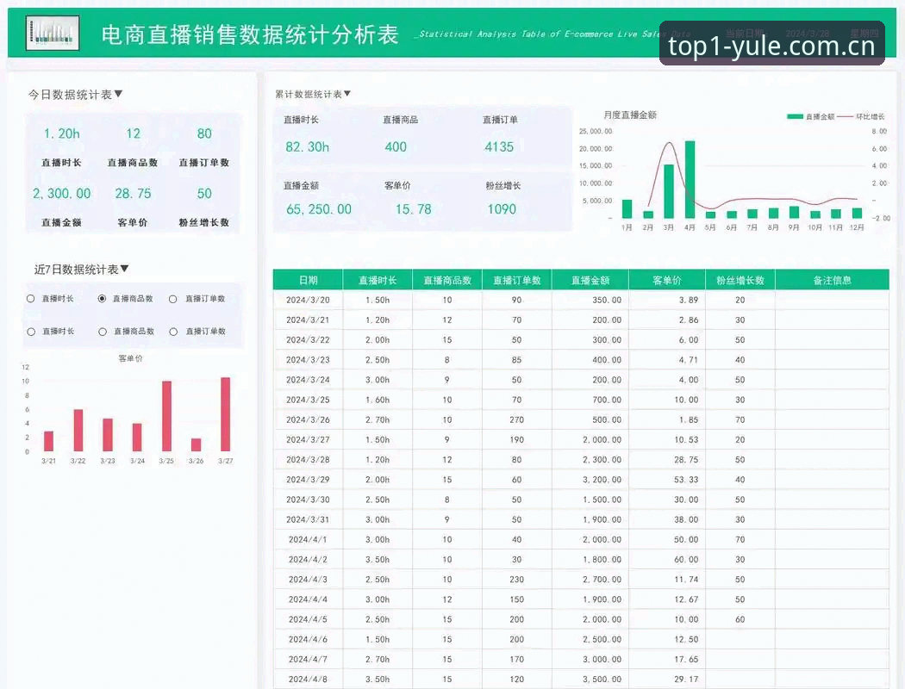This screenshot has height=689, width=905.
Task: Expand the 今日数据统计表 dropdown triangle
Action: click(118, 93)
